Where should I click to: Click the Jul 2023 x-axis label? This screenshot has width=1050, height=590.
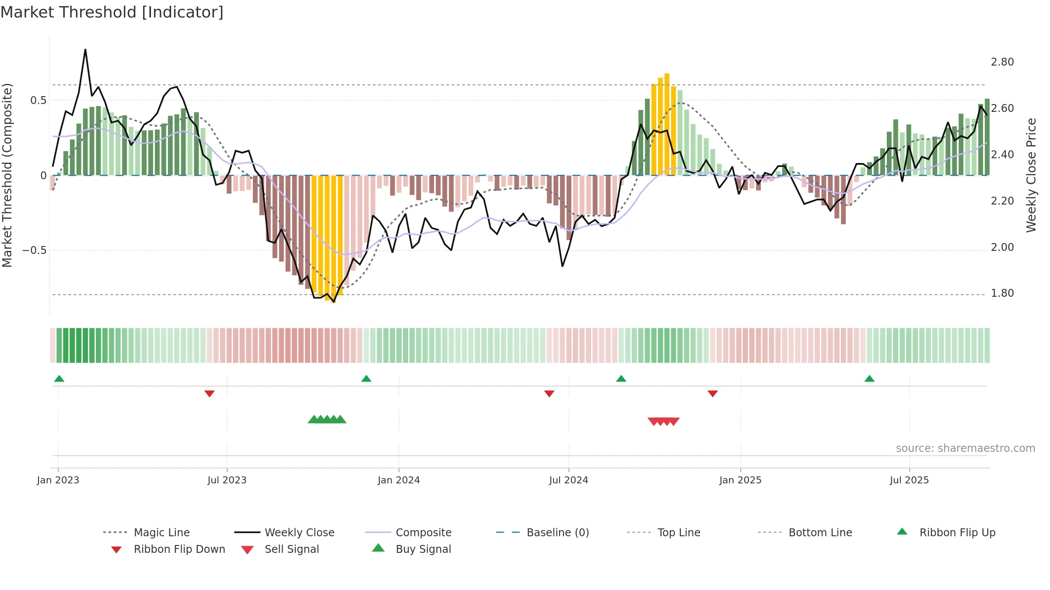(227, 480)
